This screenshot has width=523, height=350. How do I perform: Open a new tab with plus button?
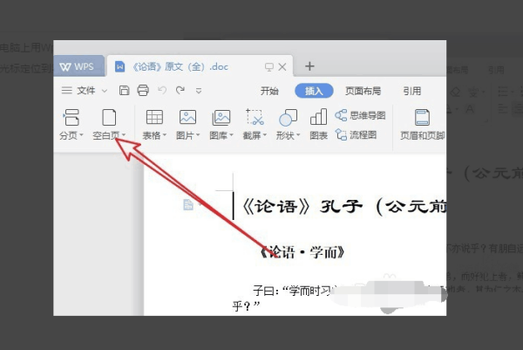309,66
